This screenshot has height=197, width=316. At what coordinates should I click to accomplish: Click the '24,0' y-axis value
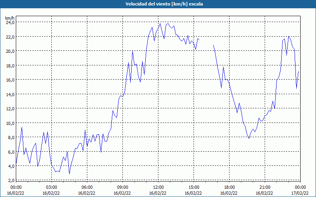coord(10,22)
